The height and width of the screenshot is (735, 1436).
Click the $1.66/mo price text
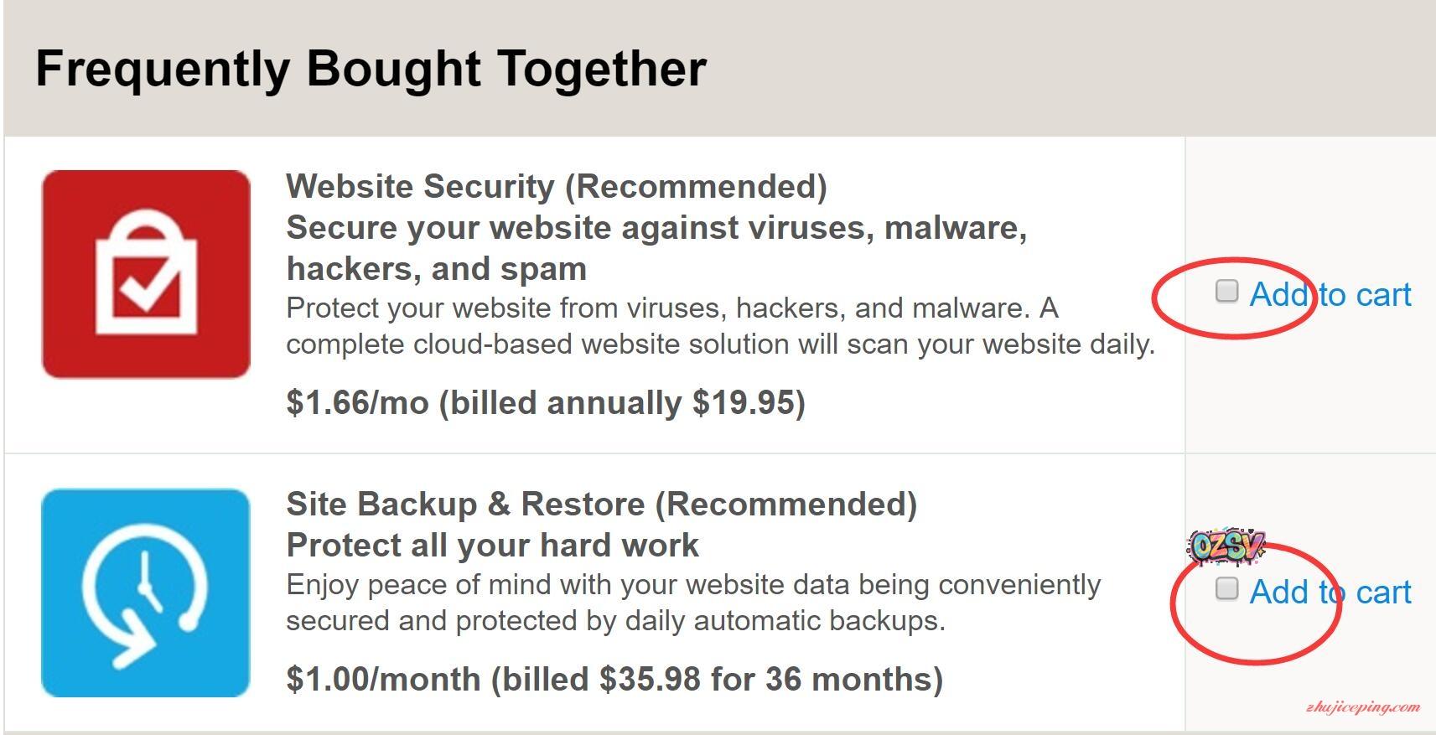pyautogui.click(x=357, y=403)
